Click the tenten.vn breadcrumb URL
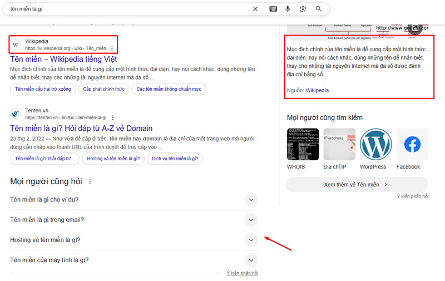The image size is (445, 281). [66, 117]
